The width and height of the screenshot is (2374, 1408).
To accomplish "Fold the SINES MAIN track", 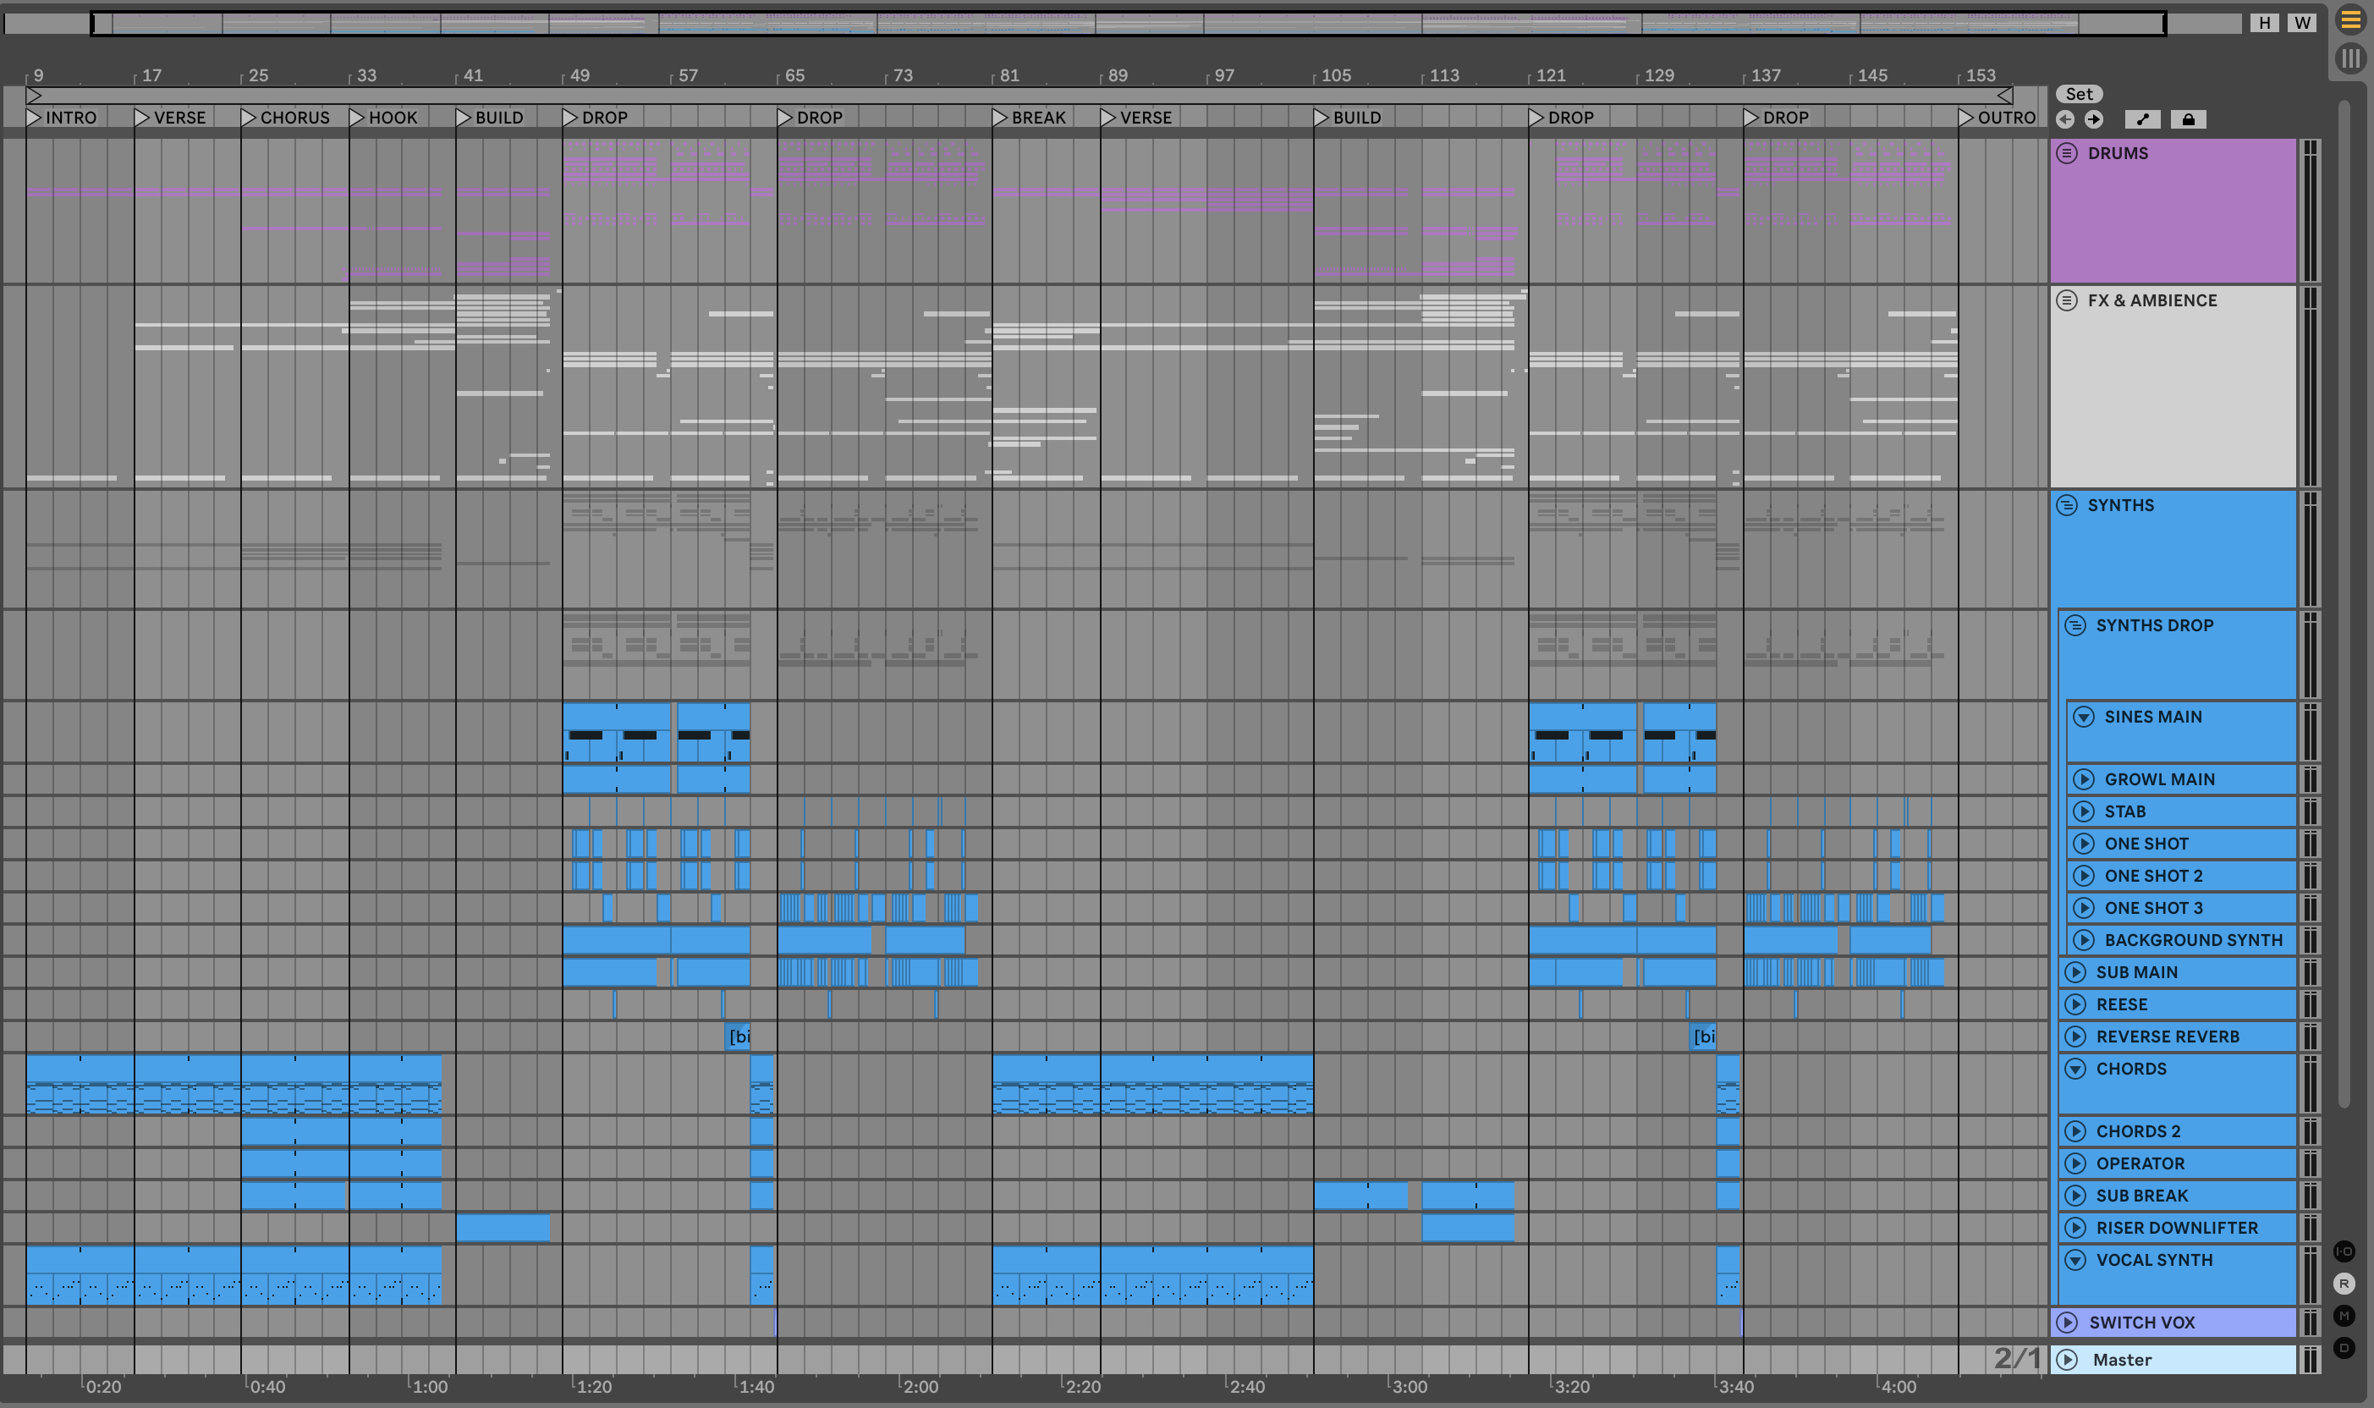I will point(2083,718).
